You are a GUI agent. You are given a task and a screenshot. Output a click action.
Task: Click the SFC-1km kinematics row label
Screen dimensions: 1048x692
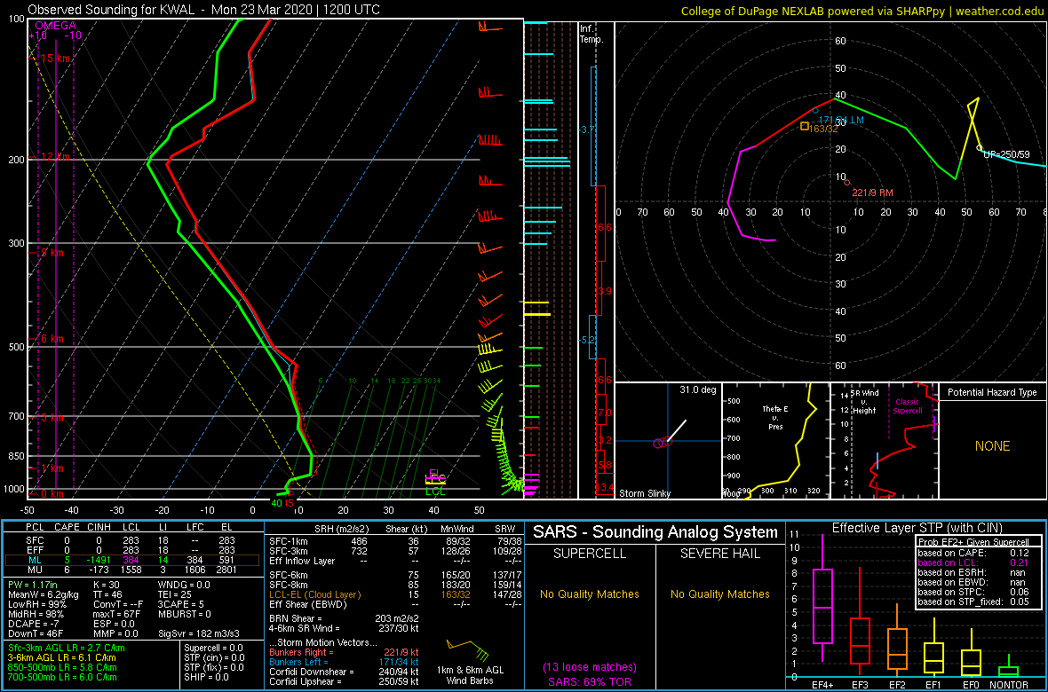coord(287,541)
